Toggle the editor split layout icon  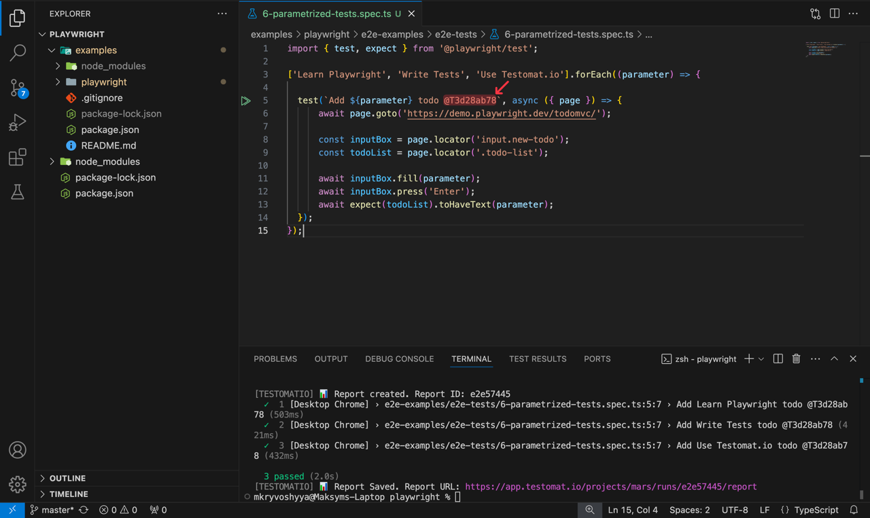coord(834,12)
